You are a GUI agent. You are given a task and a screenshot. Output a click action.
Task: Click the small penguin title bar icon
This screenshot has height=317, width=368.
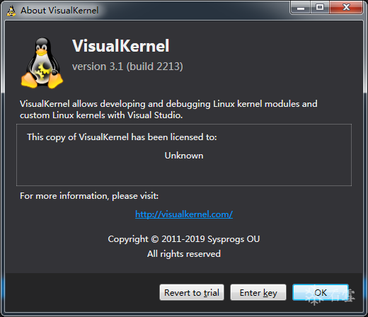click(11, 11)
